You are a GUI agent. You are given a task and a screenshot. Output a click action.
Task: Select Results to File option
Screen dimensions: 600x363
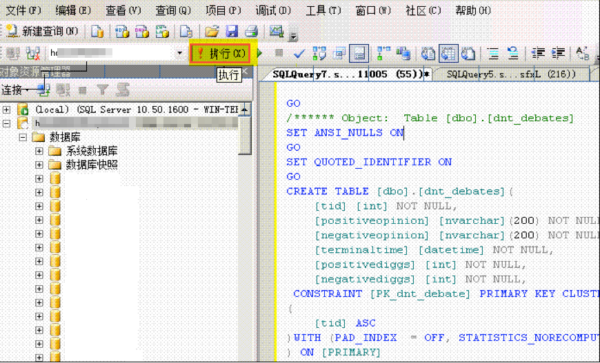[468, 54]
